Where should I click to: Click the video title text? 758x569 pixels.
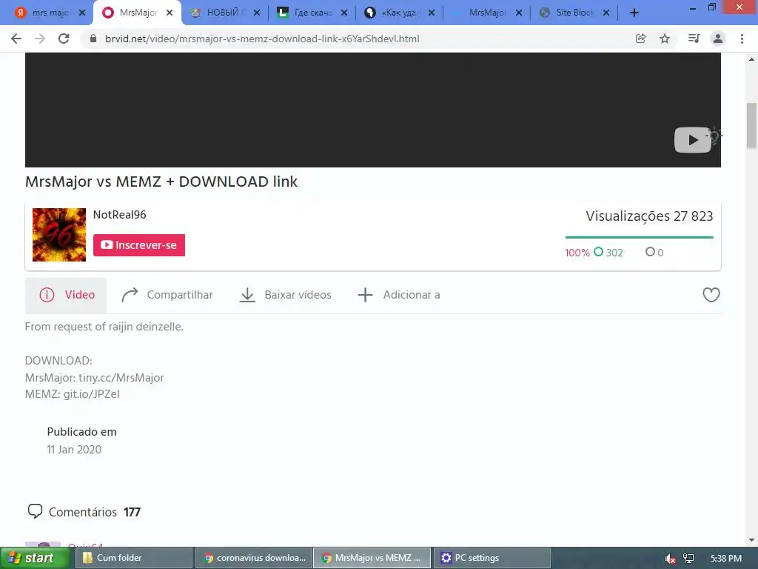coord(161,182)
